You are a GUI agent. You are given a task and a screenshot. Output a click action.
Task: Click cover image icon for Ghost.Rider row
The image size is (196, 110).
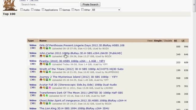pyautogui.click(x=47, y=104)
